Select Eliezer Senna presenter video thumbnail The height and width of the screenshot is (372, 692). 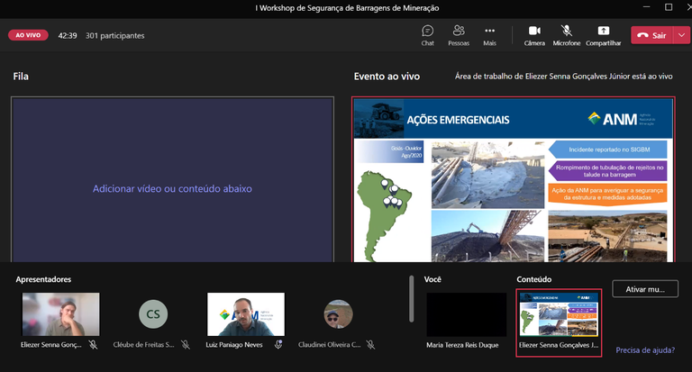pyautogui.click(x=60, y=314)
